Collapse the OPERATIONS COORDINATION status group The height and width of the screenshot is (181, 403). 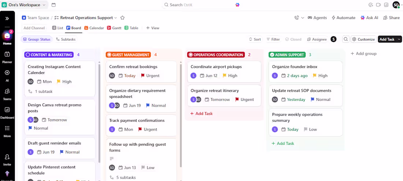pos(216,54)
